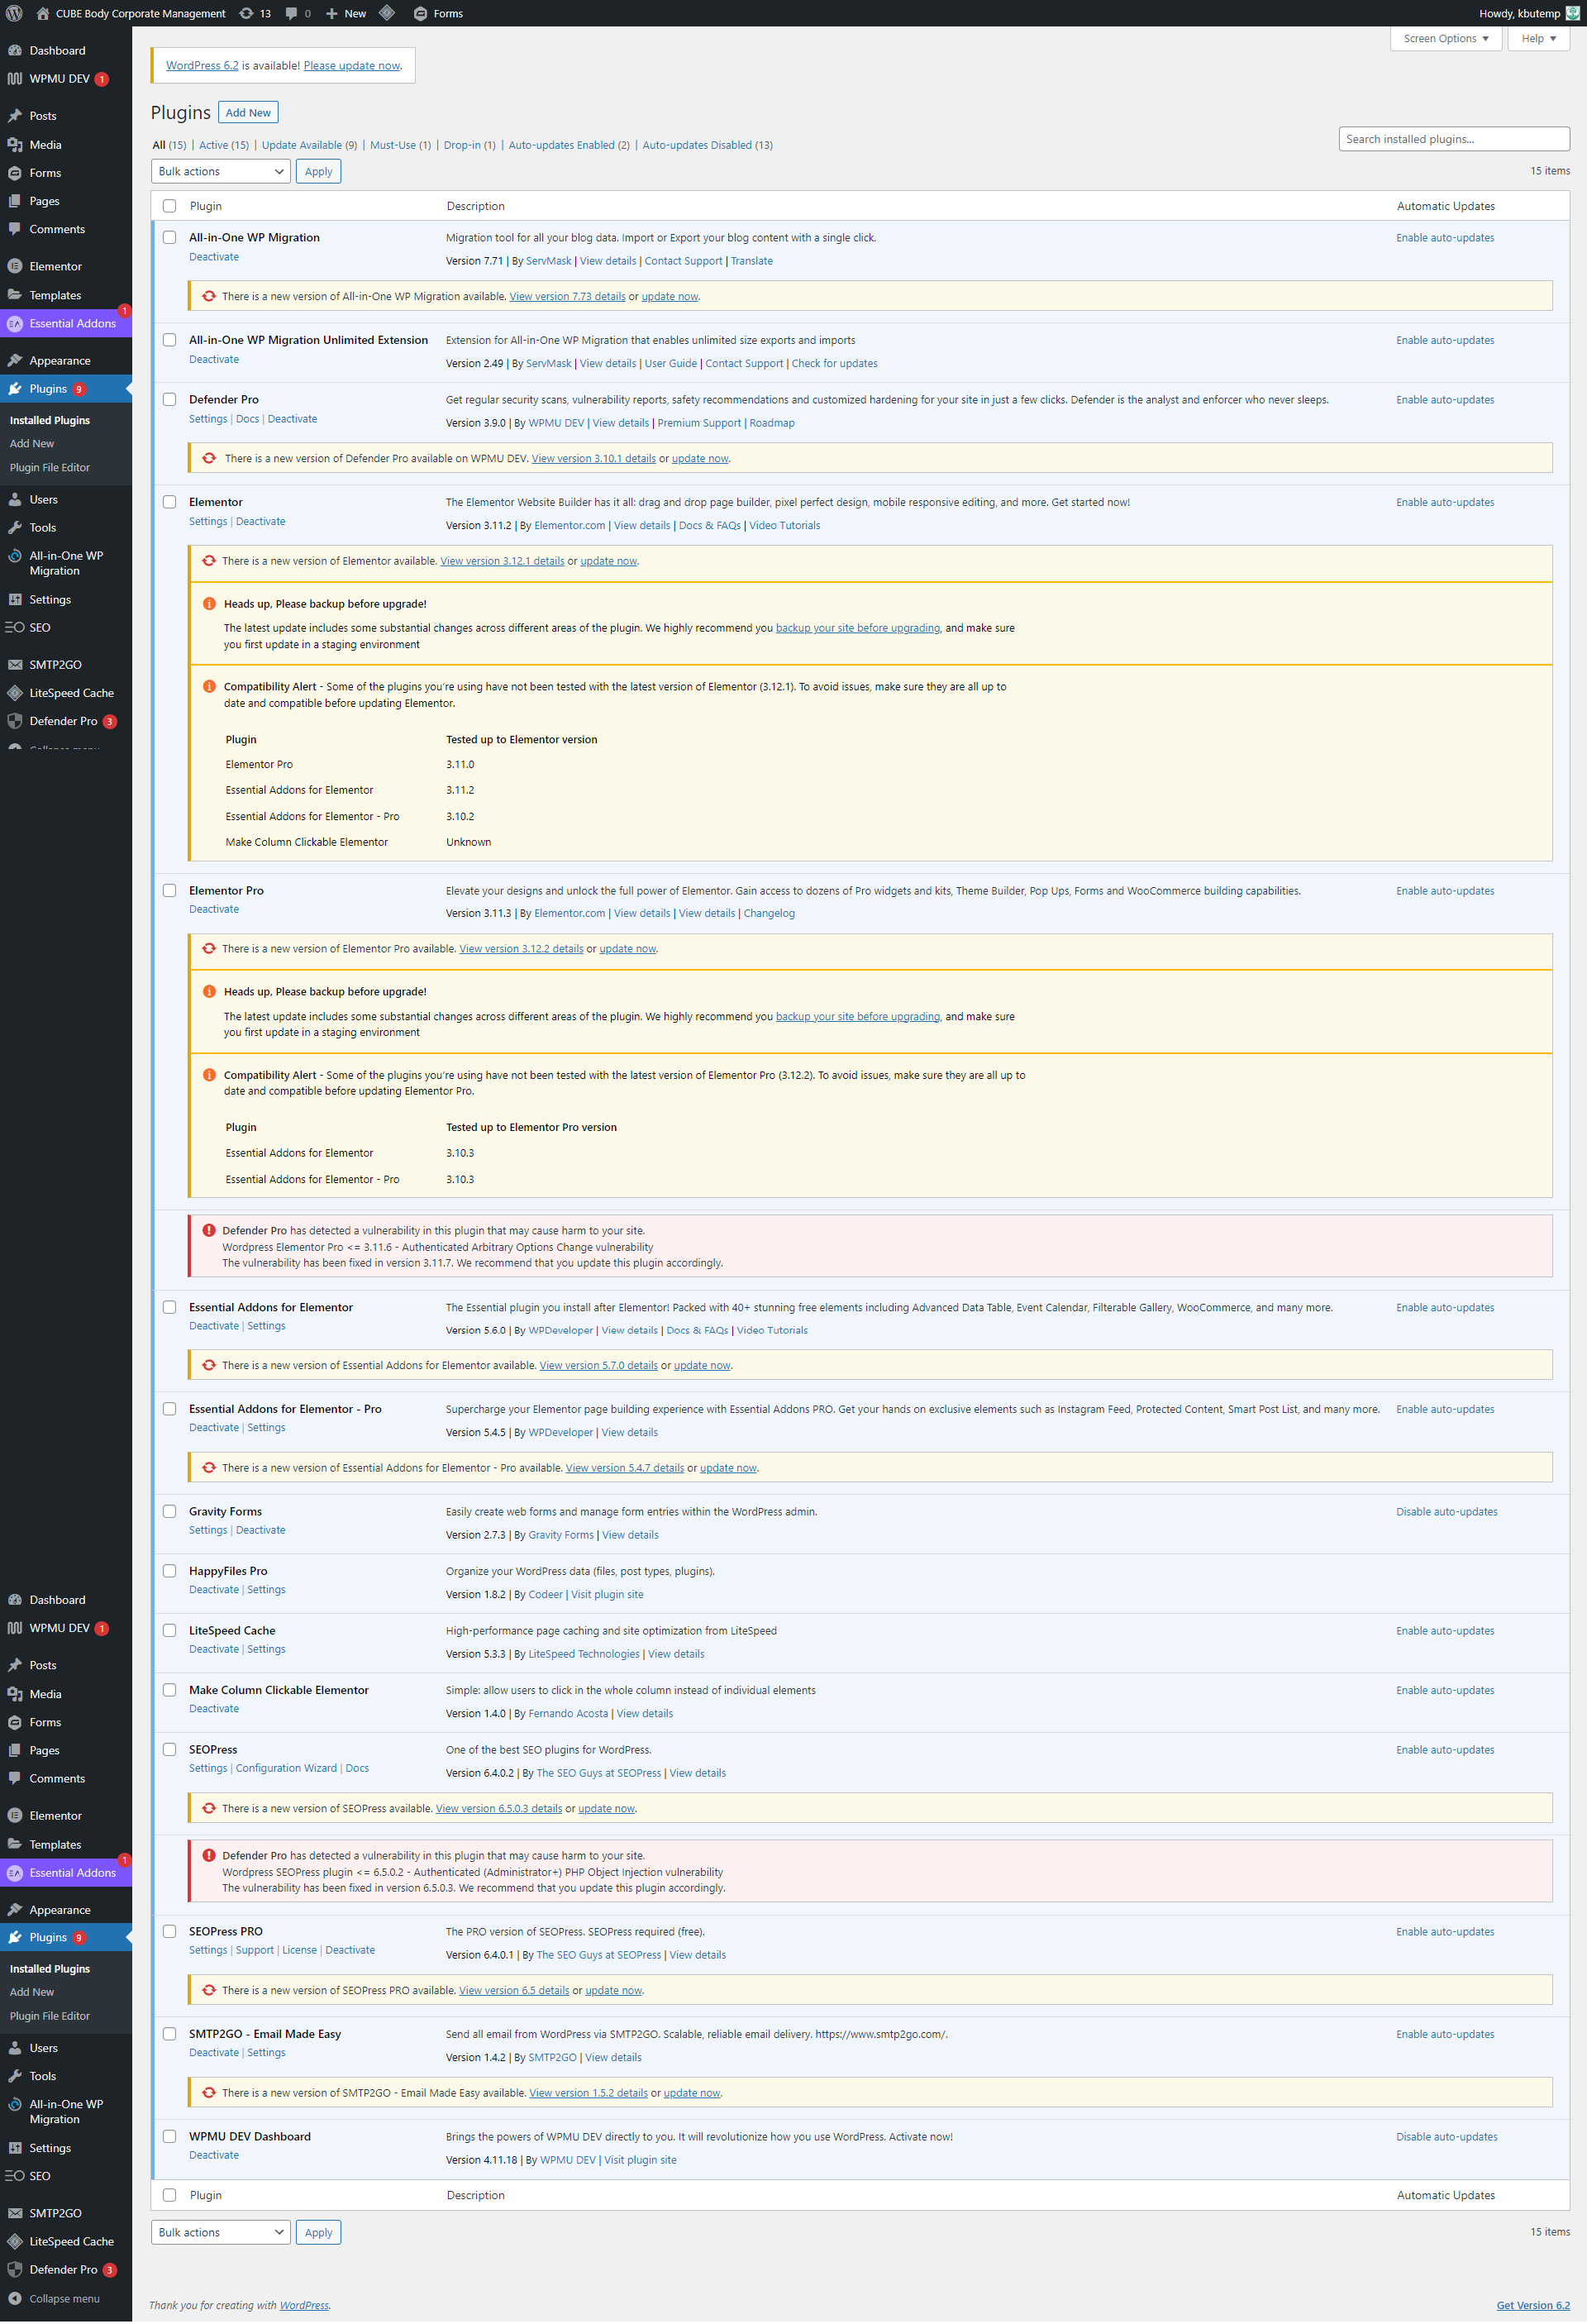Deactivate the Defender Pro plugin
The height and width of the screenshot is (2324, 1587).
tap(292, 419)
